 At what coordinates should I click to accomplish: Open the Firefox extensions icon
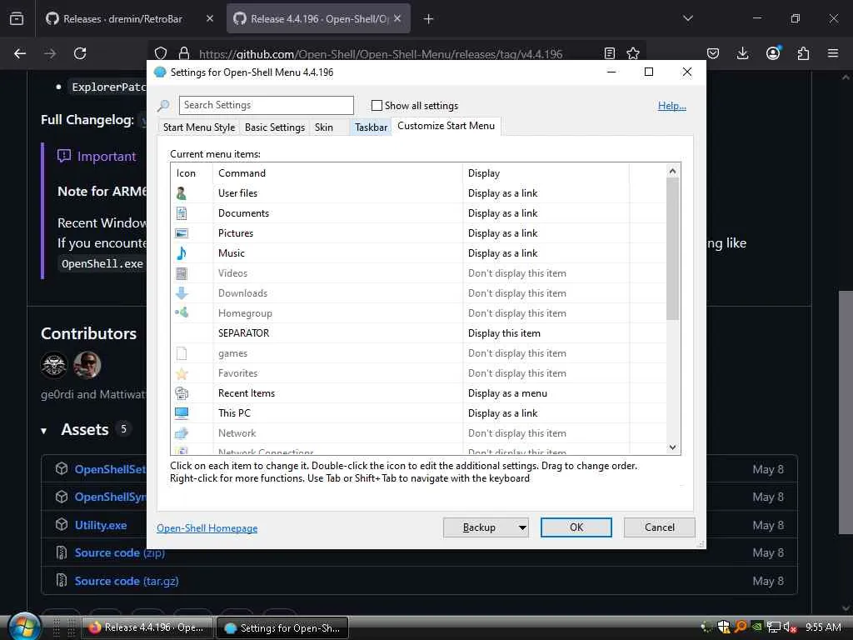(804, 53)
